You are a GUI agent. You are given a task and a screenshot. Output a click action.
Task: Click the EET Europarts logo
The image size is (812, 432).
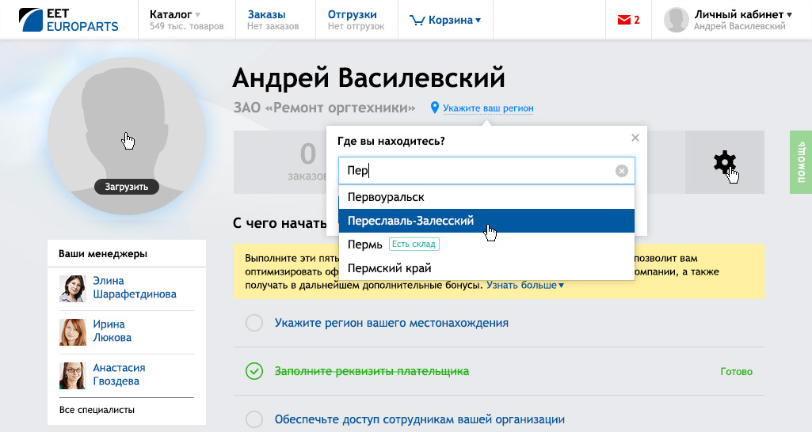click(x=69, y=20)
